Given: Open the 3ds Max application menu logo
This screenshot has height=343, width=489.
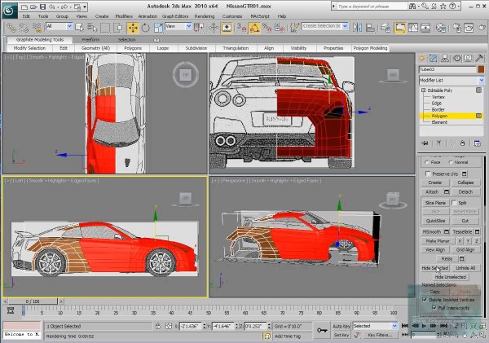Looking at the screenshot, I should [x=9, y=11].
